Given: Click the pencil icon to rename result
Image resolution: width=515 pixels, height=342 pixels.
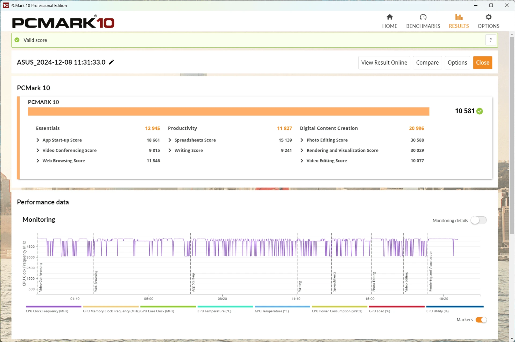Looking at the screenshot, I should pyautogui.click(x=111, y=62).
